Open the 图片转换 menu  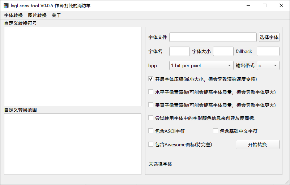[x=37, y=15]
